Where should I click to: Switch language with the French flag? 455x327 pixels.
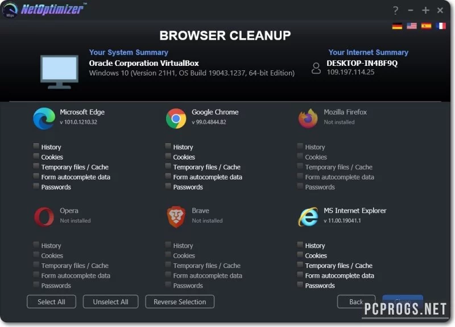tap(440, 26)
